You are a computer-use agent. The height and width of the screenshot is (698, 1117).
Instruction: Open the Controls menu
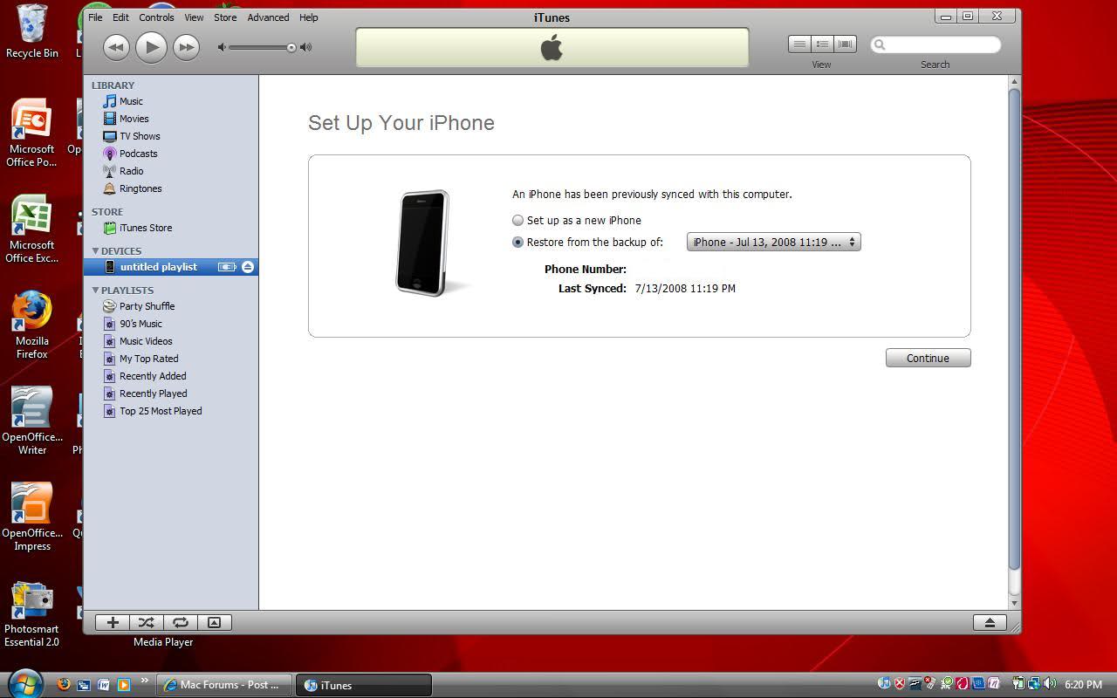[x=156, y=17]
